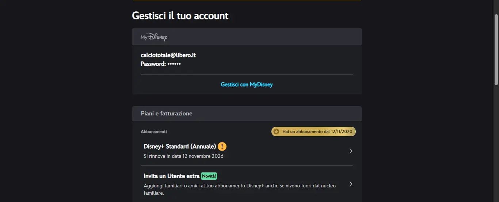Click the green Novità! badge
Screen dimensions: 499x202
pyautogui.click(x=209, y=176)
